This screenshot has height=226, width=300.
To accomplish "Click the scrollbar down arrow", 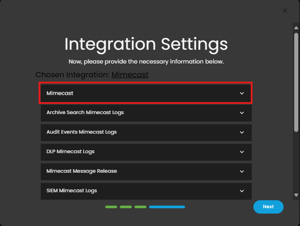I will (296, 195).
